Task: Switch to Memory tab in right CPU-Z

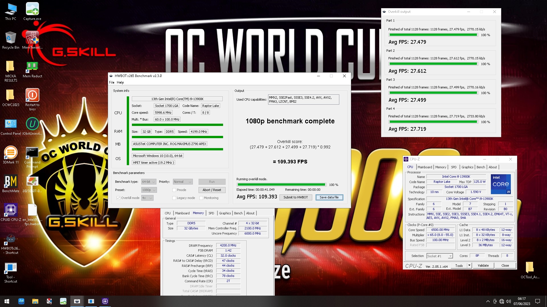Action: point(440,167)
